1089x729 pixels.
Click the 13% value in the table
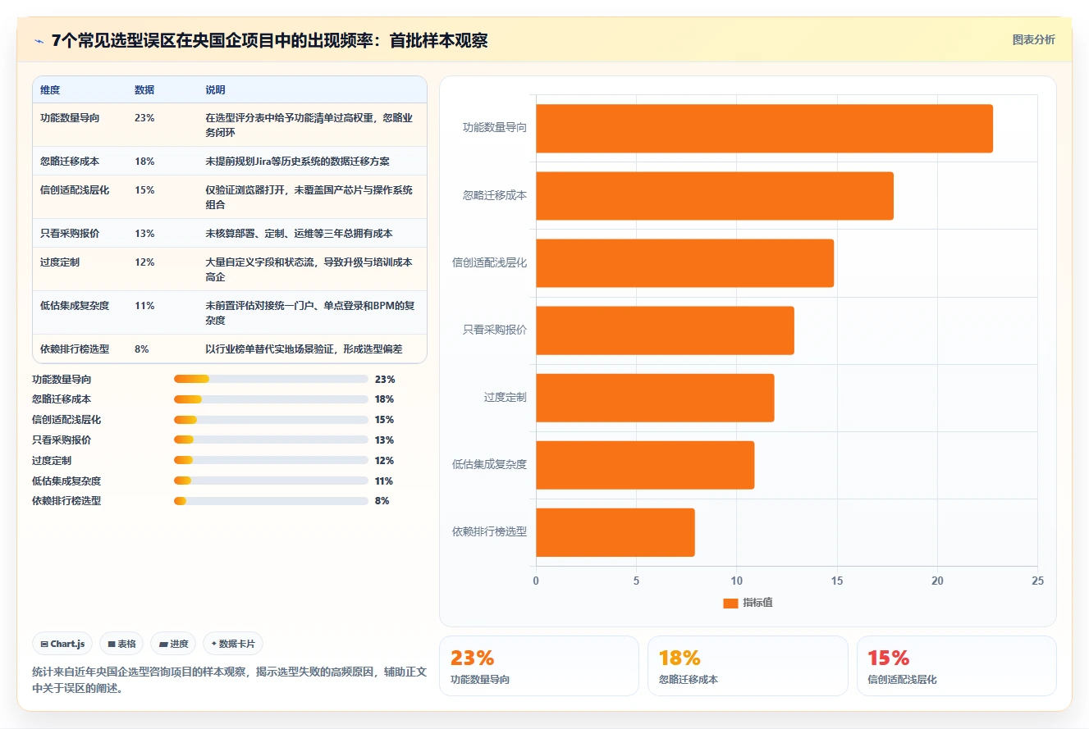[x=144, y=234]
